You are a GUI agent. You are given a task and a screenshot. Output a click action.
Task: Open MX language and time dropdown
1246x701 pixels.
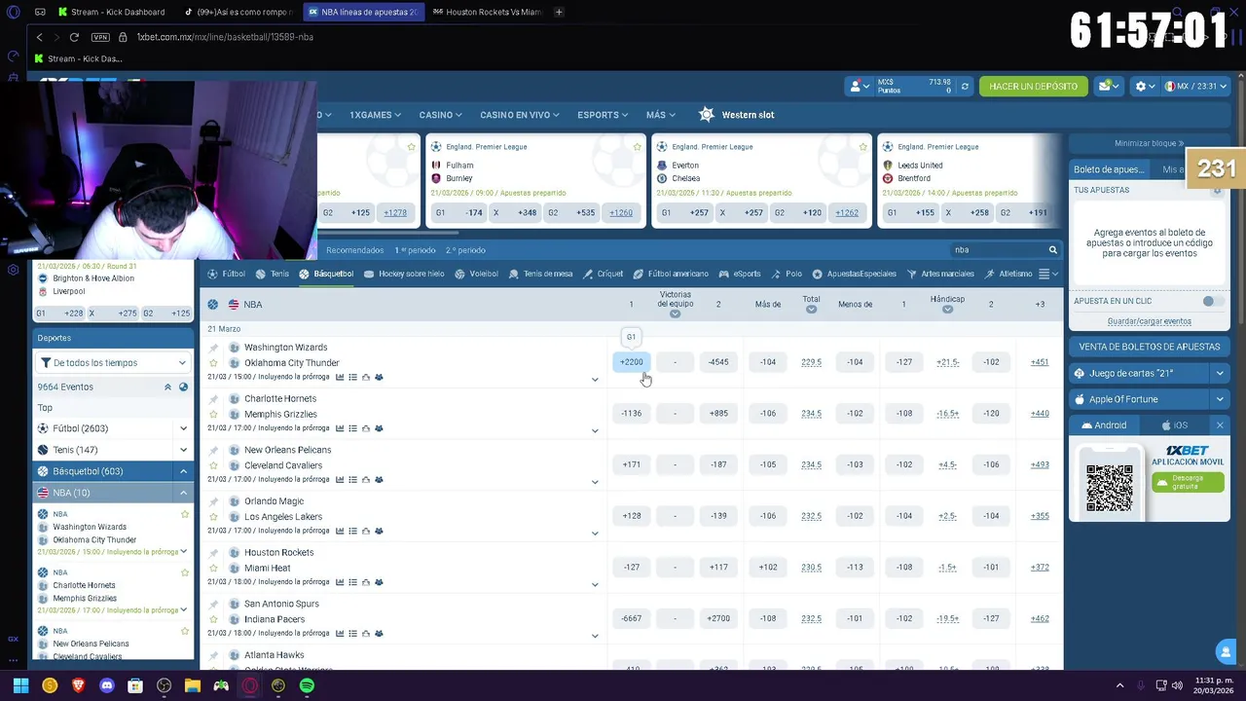pyautogui.click(x=1194, y=87)
